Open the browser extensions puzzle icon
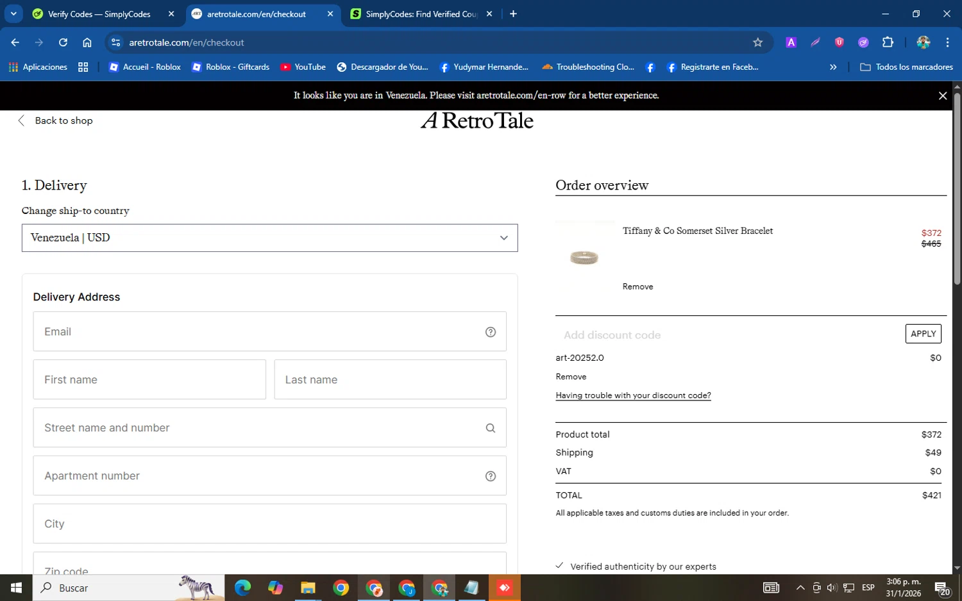This screenshot has width=962, height=601. point(888,42)
